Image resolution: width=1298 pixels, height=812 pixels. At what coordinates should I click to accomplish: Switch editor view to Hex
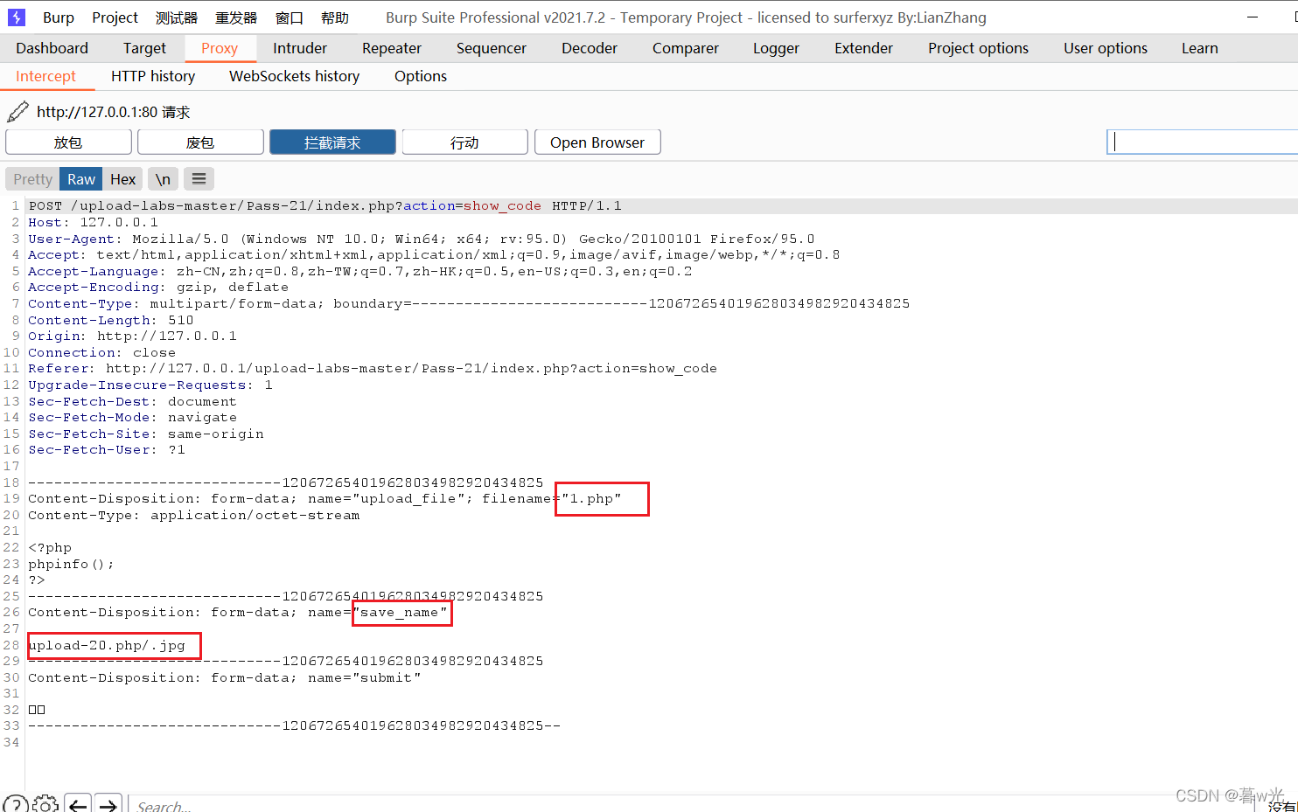tap(123, 179)
